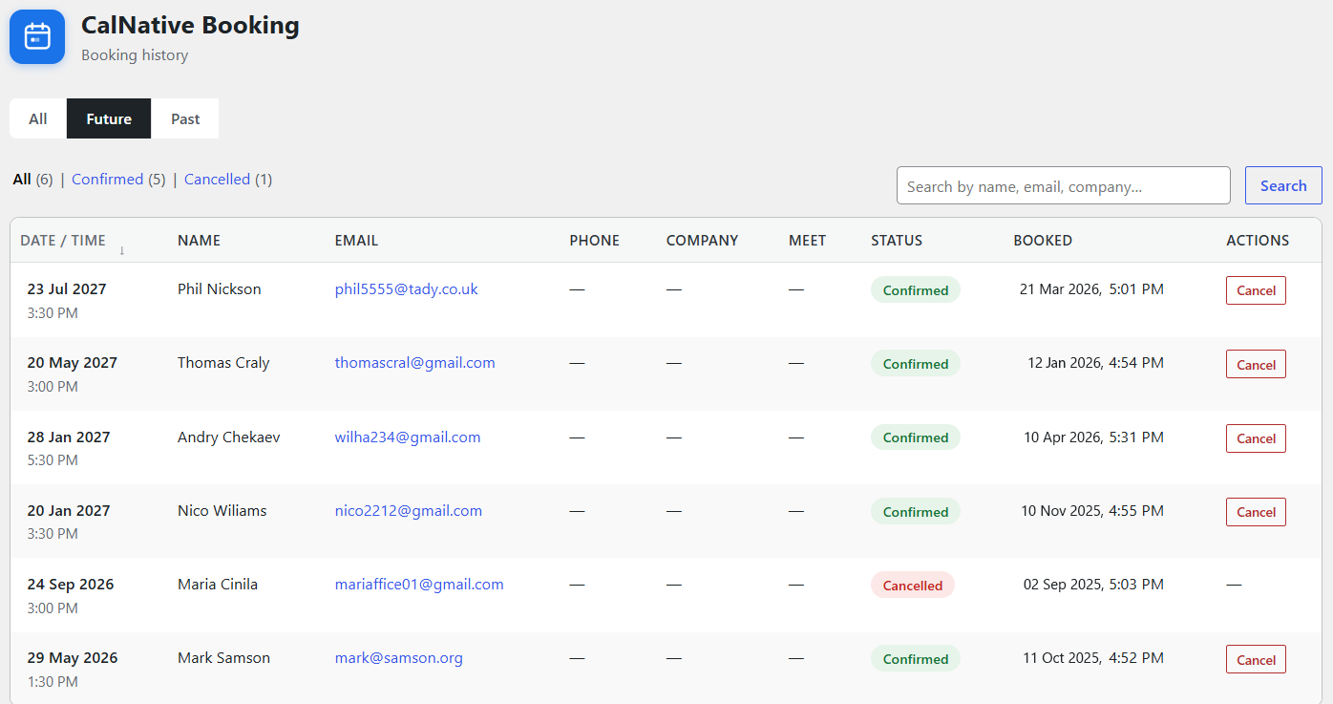Open email mark@samson.org
1333x704 pixels.
pyautogui.click(x=398, y=658)
